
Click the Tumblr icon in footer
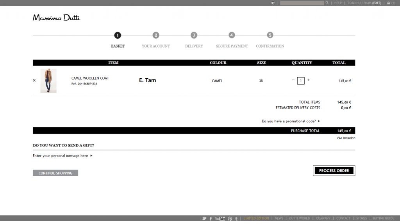(x=236, y=219)
